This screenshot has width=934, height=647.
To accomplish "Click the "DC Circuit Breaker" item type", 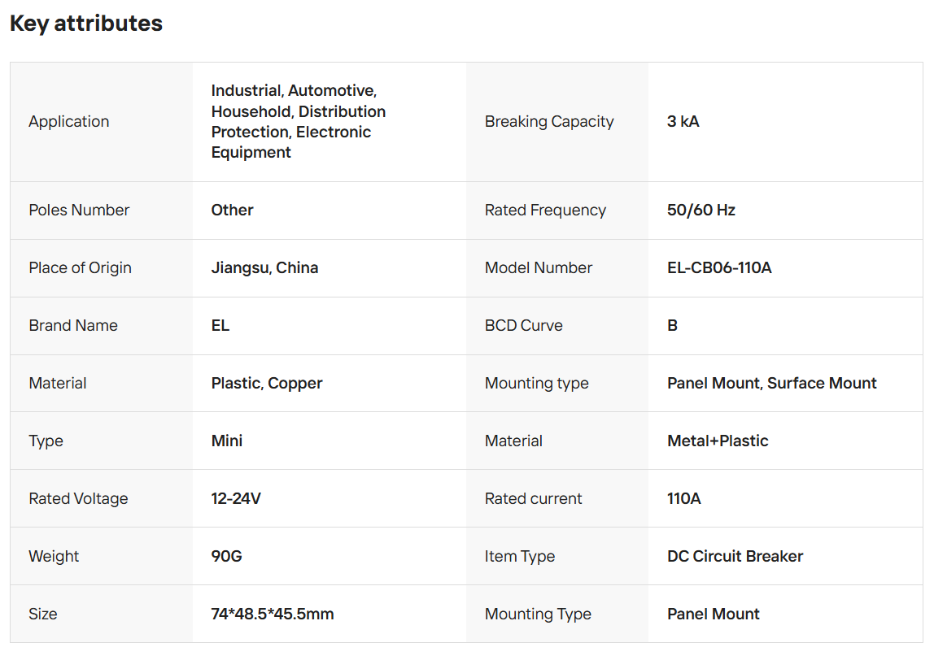I will tap(735, 557).
